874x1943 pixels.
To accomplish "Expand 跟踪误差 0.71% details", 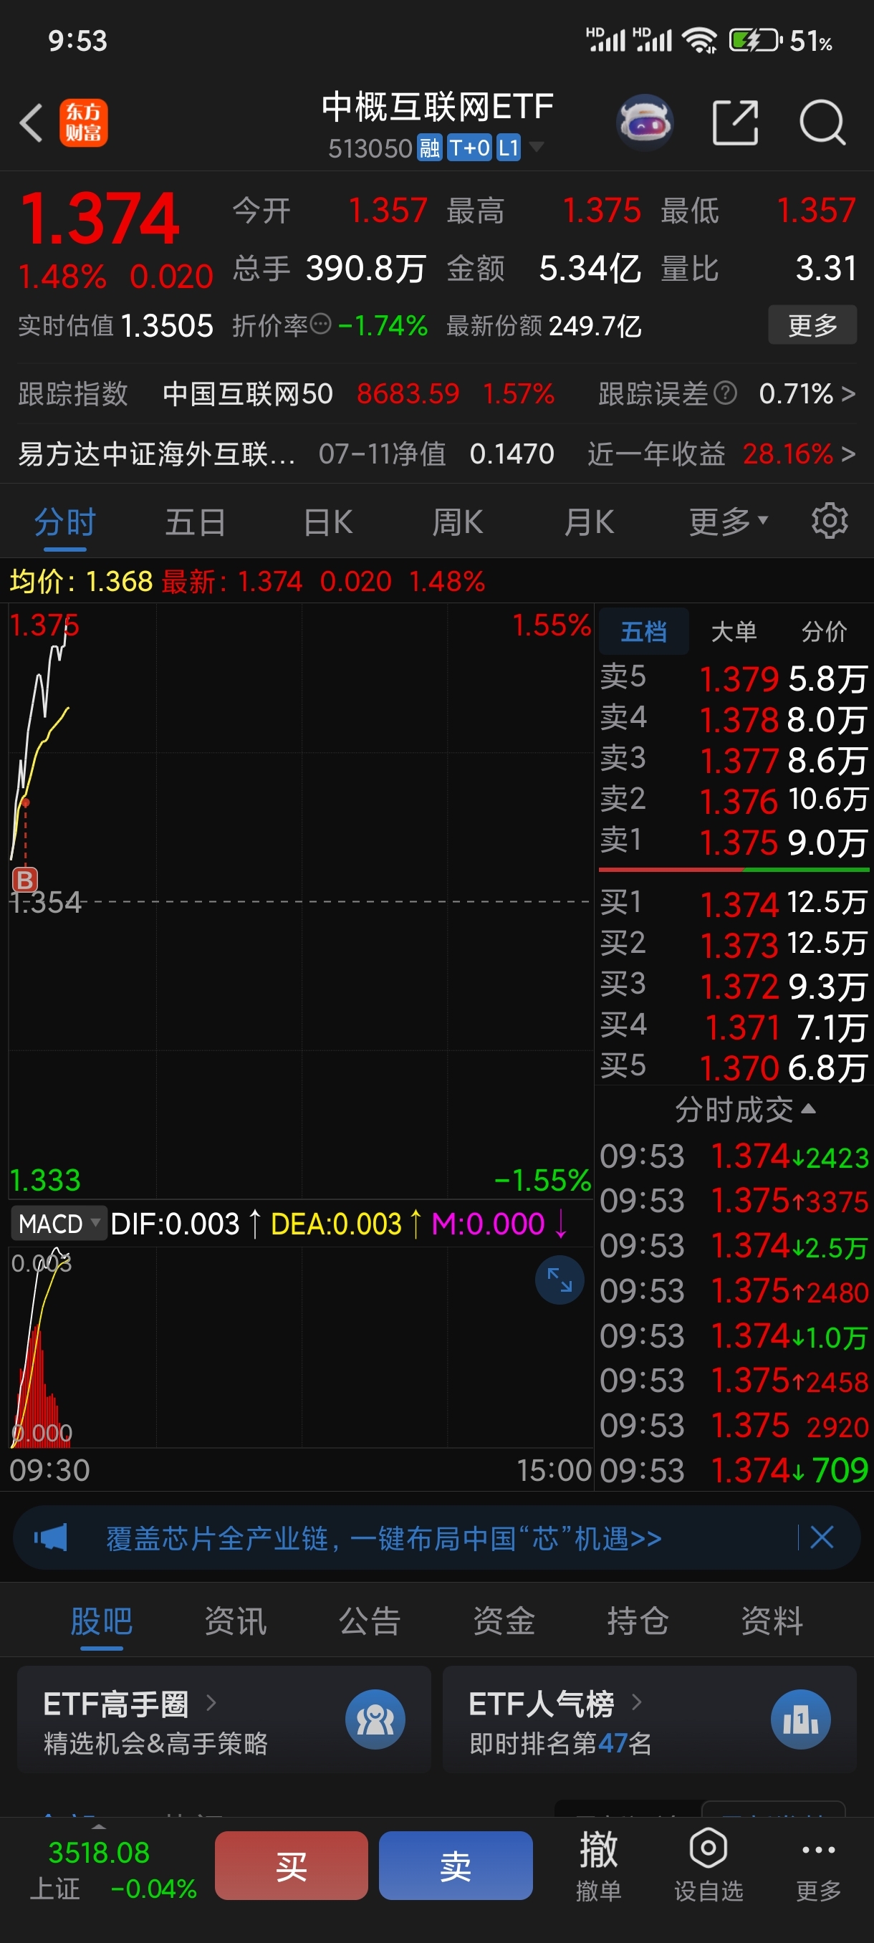I will [807, 393].
